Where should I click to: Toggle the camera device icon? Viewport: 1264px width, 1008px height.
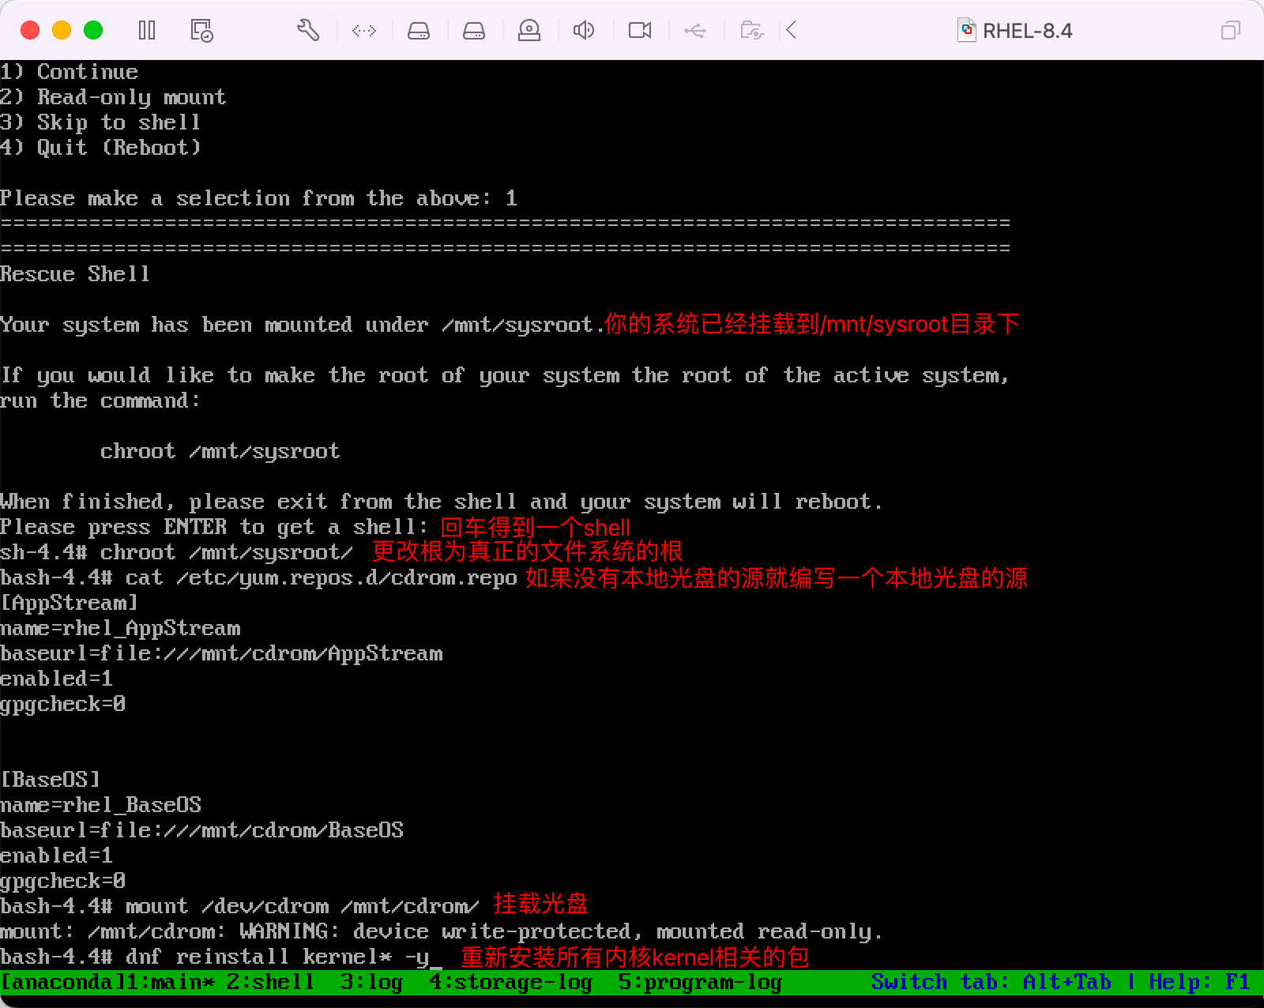pyautogui.click(x=640, y=31)
